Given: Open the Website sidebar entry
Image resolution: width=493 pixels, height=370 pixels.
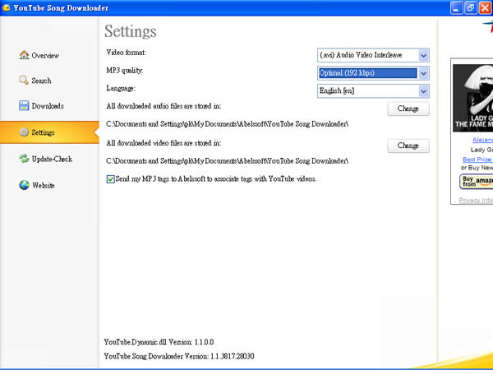Looking at the screenshot, I should pyautogui.click(x=44, y=185).
